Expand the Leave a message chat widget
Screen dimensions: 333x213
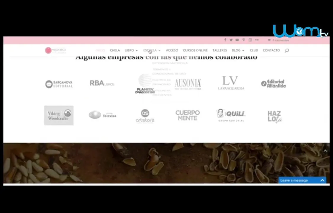pos(322,180)
